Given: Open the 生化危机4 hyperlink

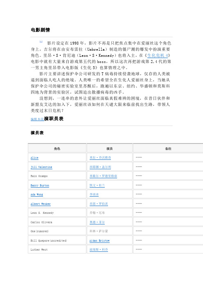Looking at the screenshot, I should 158,55.
